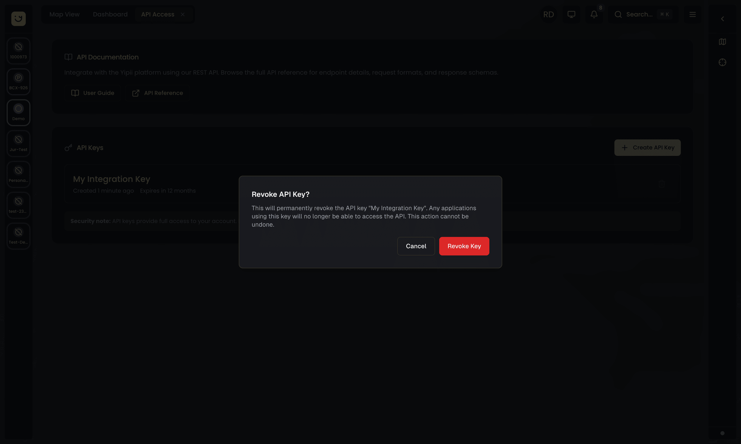Click the Create API Key button

pyautogui.click(x=647, y=147)
